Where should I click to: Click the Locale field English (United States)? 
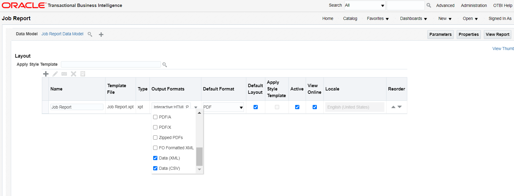[355, 107]
